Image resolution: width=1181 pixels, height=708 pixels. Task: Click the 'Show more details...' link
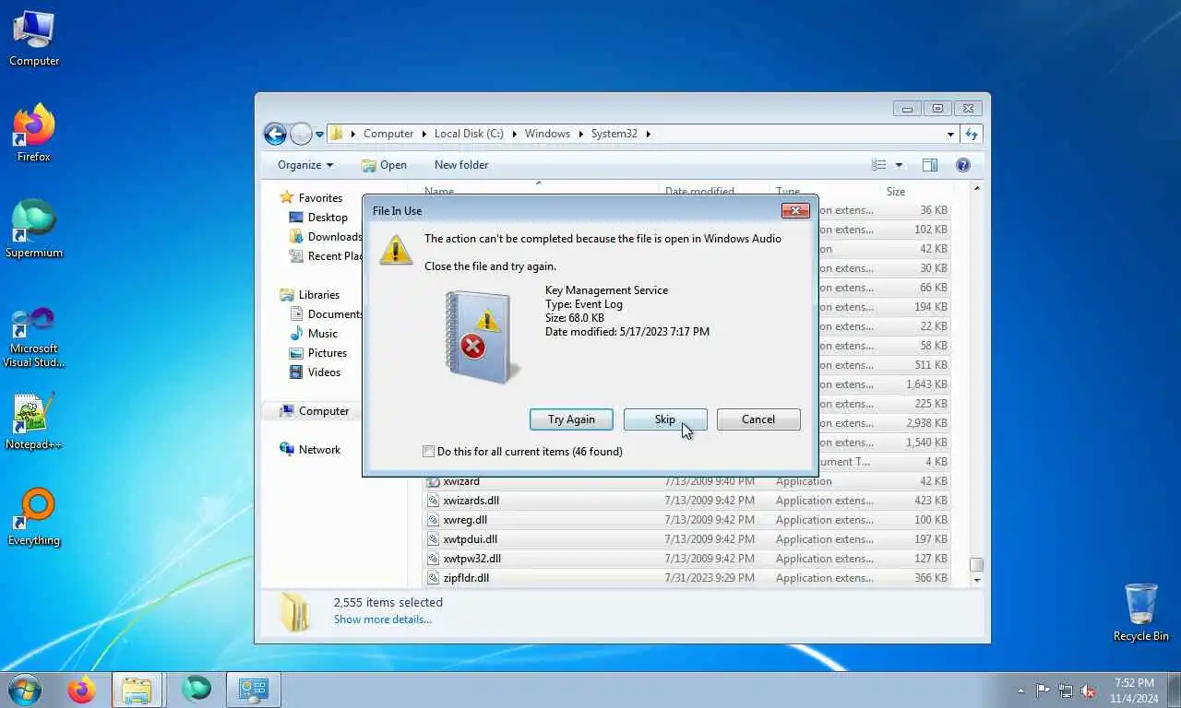tap(383, 619)
